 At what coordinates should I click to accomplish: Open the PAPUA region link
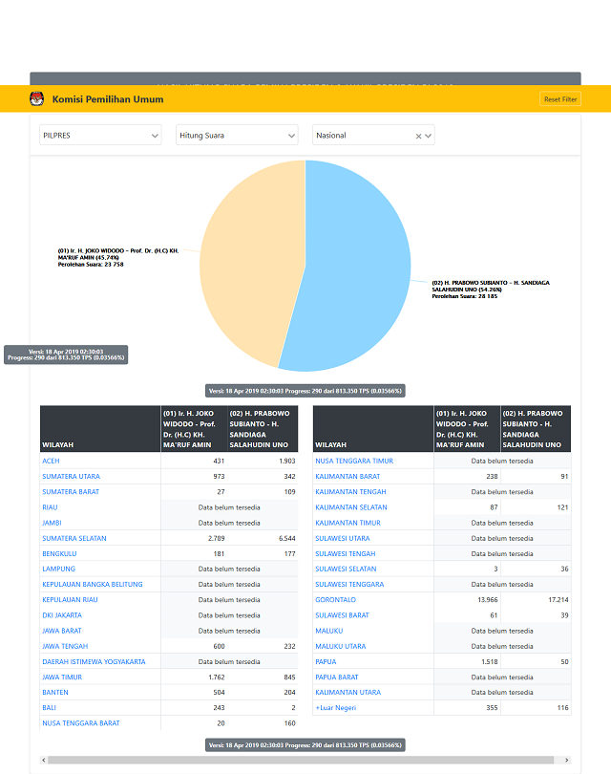tap(327, 661)
